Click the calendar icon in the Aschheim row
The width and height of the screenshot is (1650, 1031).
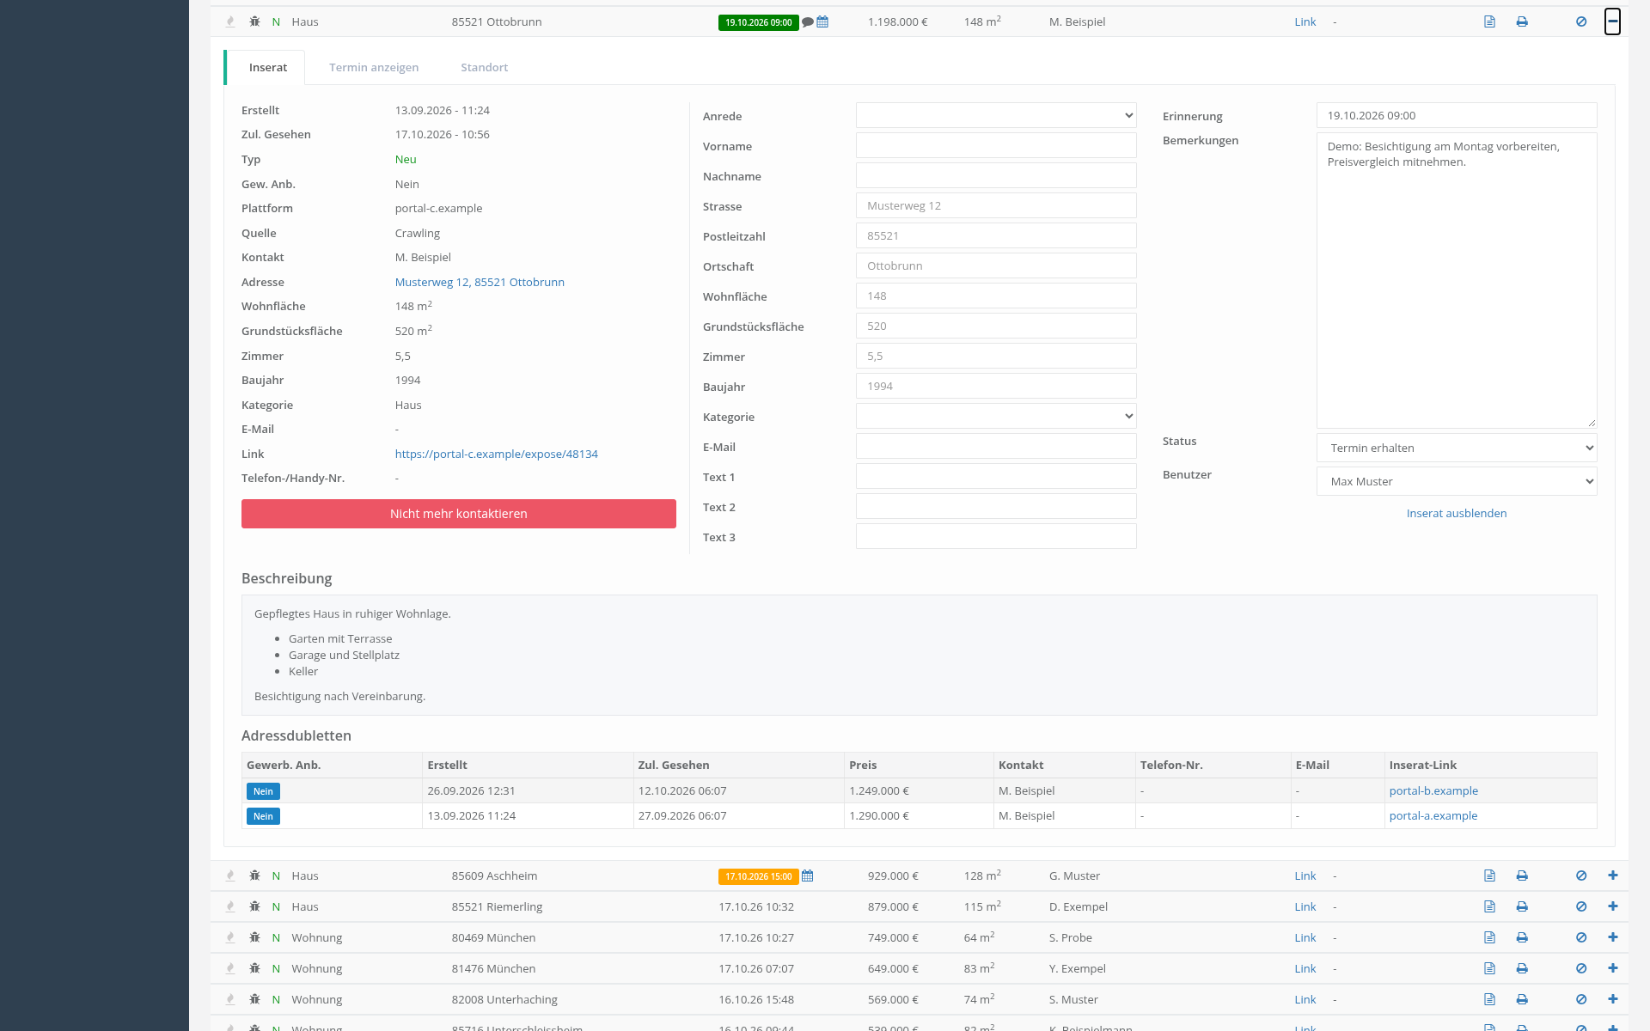pyautogui.click(x=807, y=876)
